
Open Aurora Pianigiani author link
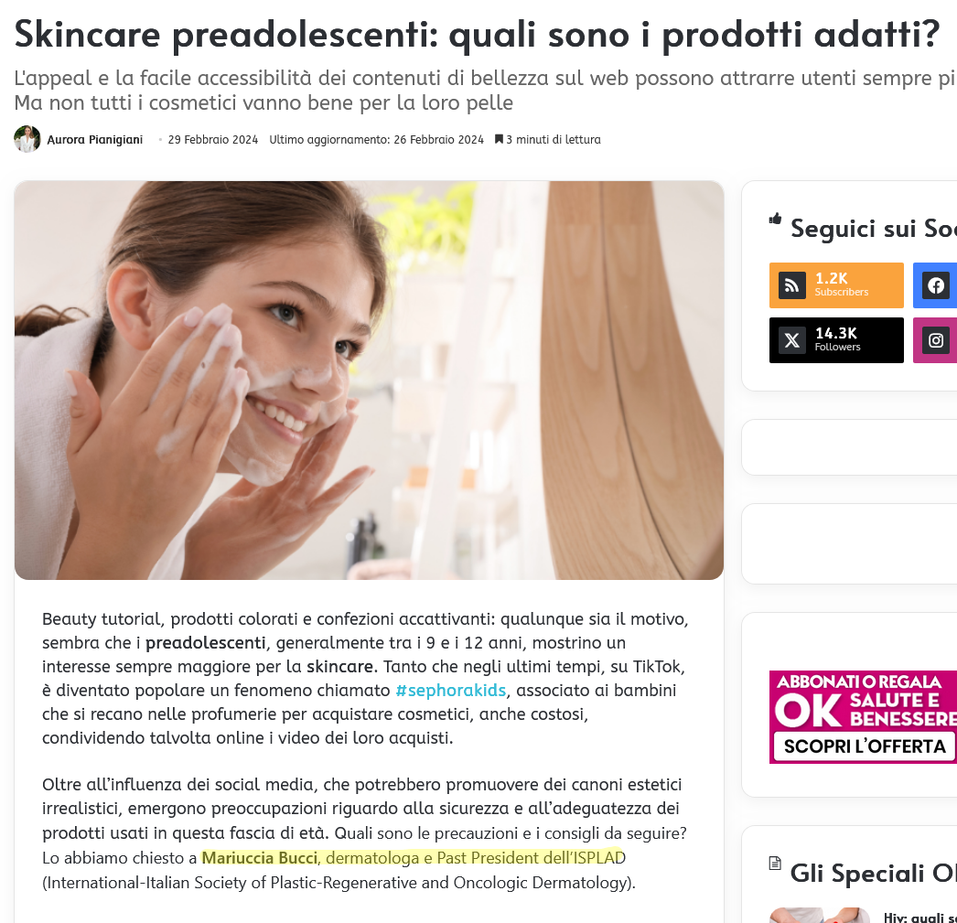click(x=94, y=140)
